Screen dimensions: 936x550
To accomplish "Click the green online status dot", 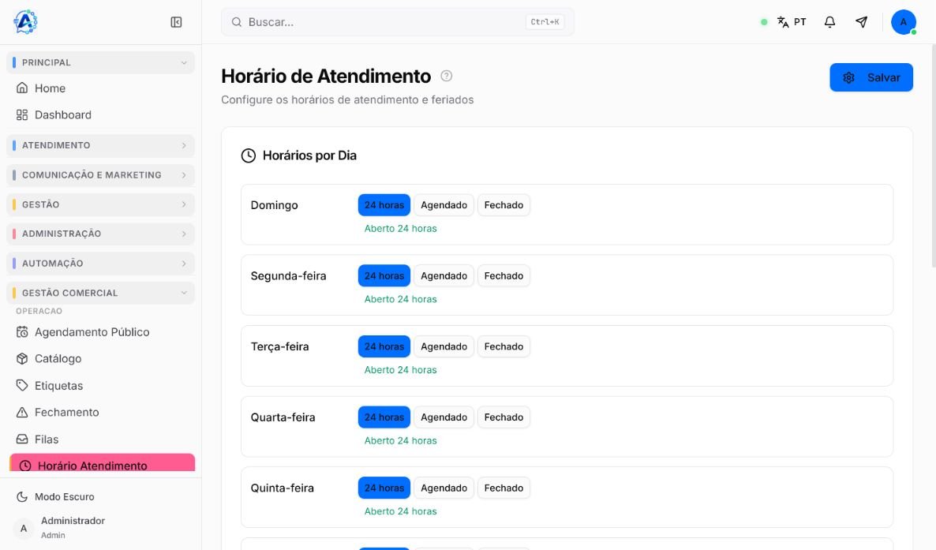I will (763, 22).
